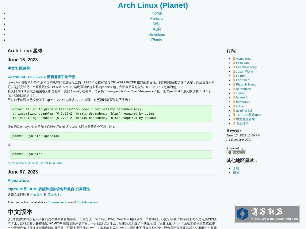Open quininer kel subscription link
This screenshot has height=229, width=306.
pyautogui.click(x=244, y=111)
